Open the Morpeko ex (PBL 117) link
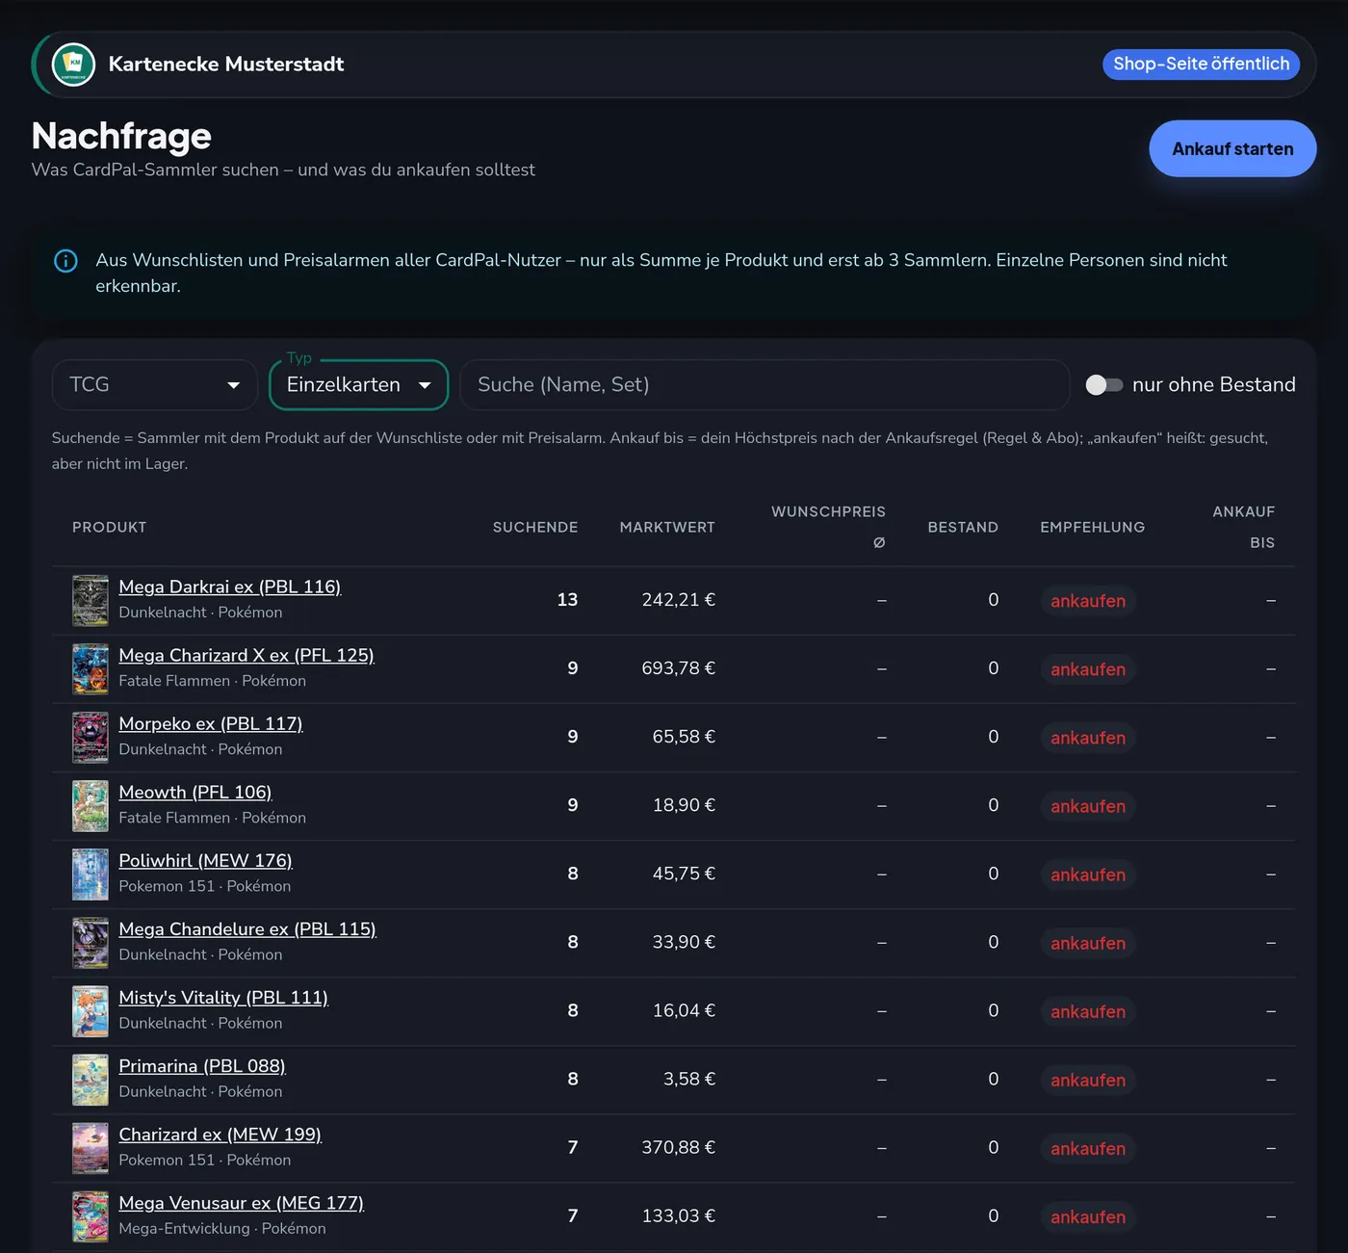This screenshot has width=1348, height=1253. tap(211, 723)
